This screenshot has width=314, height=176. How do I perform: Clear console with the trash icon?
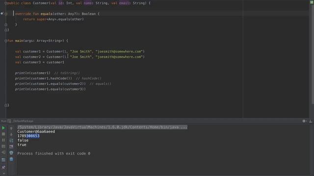(x=11, y=159)
